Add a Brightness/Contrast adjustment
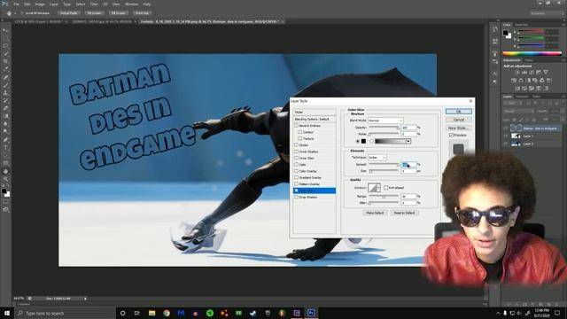 (x=517, y=73)
